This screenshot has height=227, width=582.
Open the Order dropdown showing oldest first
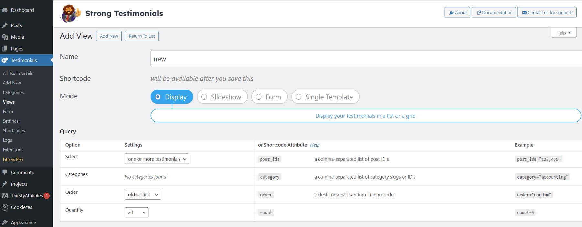(143, 195)
